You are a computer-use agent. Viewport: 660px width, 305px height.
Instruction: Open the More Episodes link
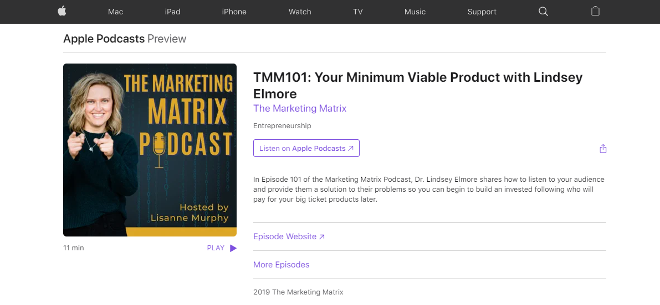pos(281,265)
